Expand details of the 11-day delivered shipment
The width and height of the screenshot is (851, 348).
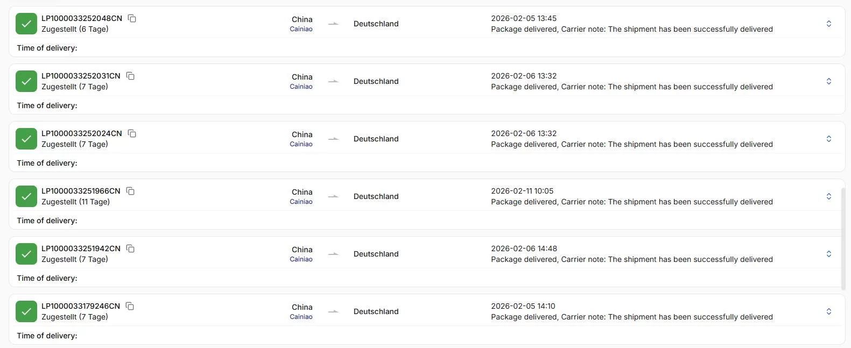click(x=829, y=196)
